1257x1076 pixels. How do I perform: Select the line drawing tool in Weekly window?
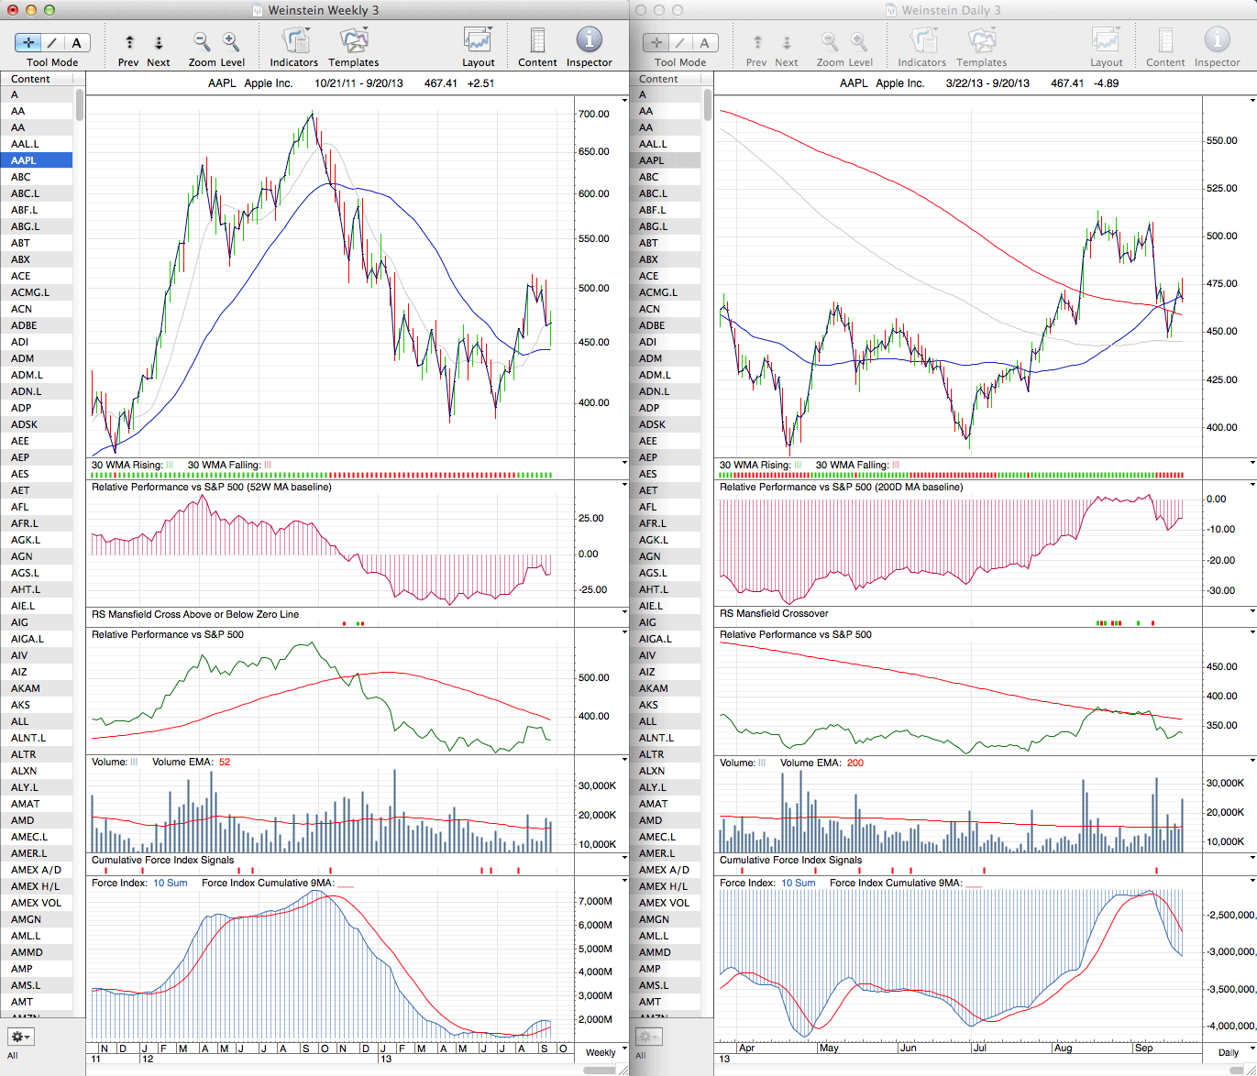[52, 42]
